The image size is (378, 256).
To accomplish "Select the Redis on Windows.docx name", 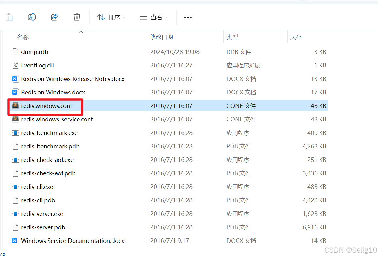I will pyautogui.click(x=53, y=92).
